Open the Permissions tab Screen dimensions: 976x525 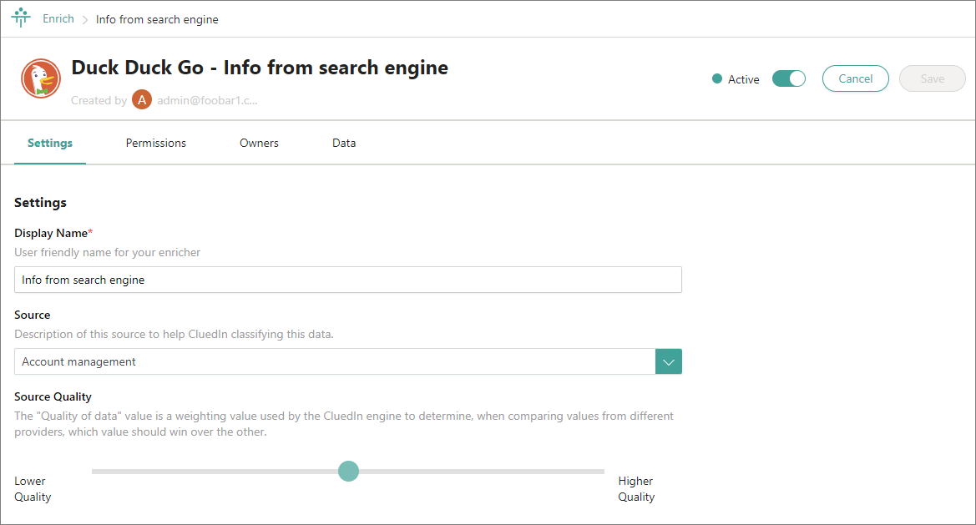[156, 143]
